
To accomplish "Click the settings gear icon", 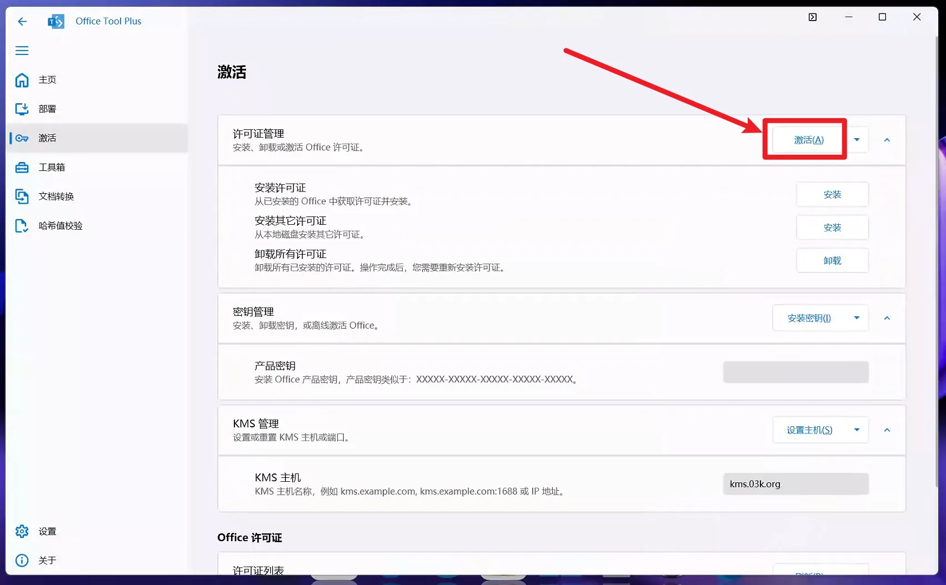I will click(22, 531).
